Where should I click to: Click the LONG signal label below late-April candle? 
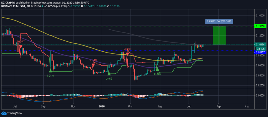(x=157, y=74)
